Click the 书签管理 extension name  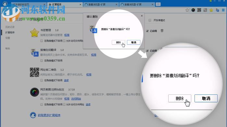(x=45, y=30)
